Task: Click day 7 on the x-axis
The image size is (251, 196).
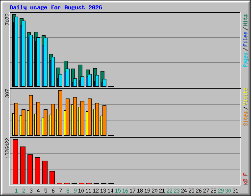Action: [x=60, y=191]
